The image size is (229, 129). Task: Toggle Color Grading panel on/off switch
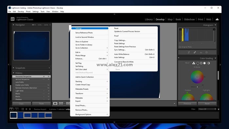tap(179, 58)
